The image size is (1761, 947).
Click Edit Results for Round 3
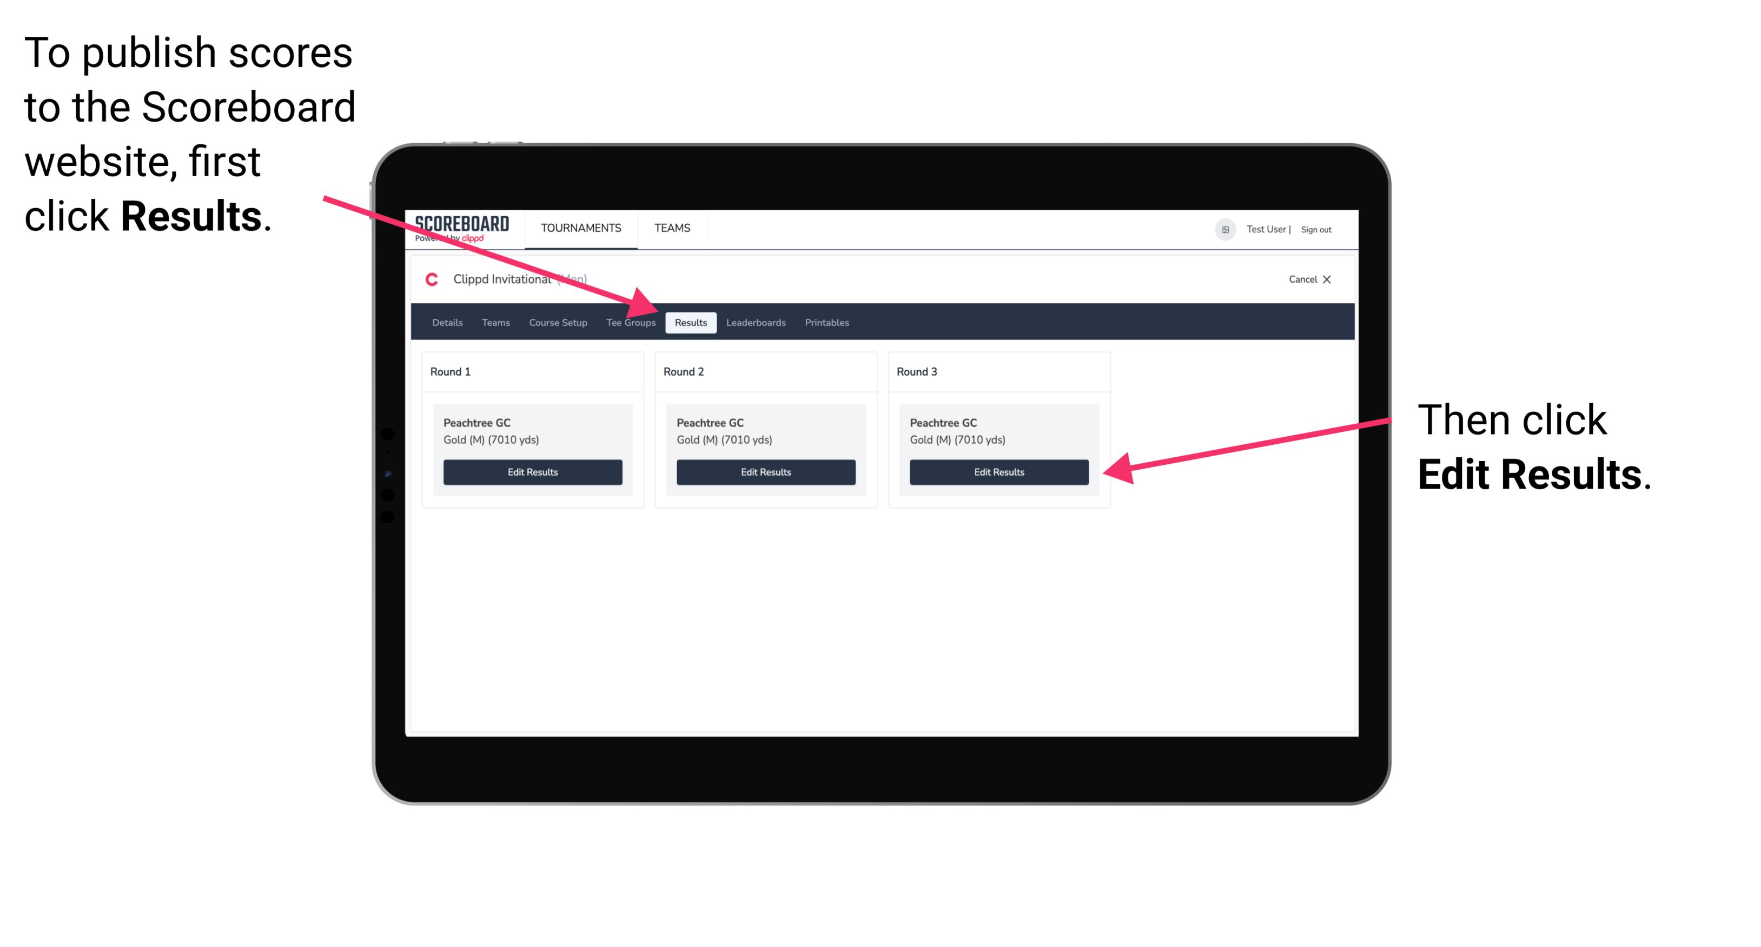997,472
